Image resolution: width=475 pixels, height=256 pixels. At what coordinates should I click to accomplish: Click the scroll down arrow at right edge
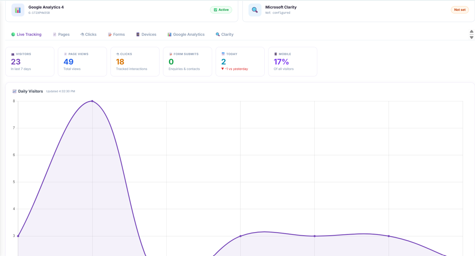point(472,38)
